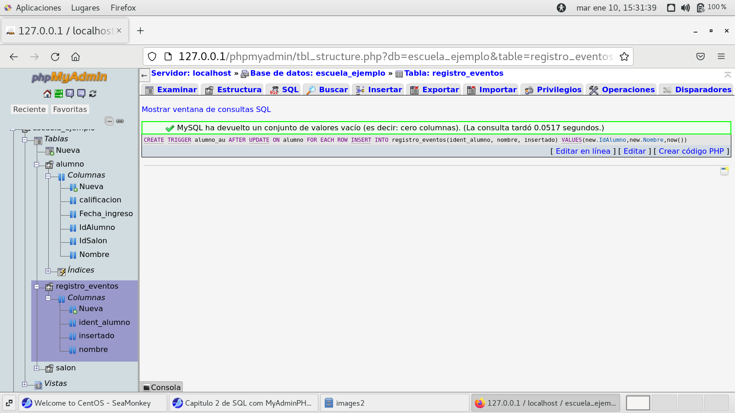The width and height of the screenshot is (735, 413).
Task: Open the phpMyAdmin documentation question-mark icon
Action: click(x=70, y=94)
